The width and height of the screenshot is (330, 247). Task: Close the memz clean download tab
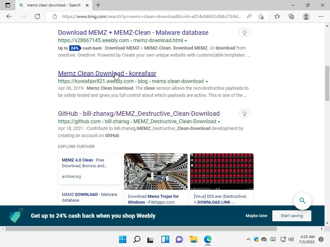(x=87, y=5)
